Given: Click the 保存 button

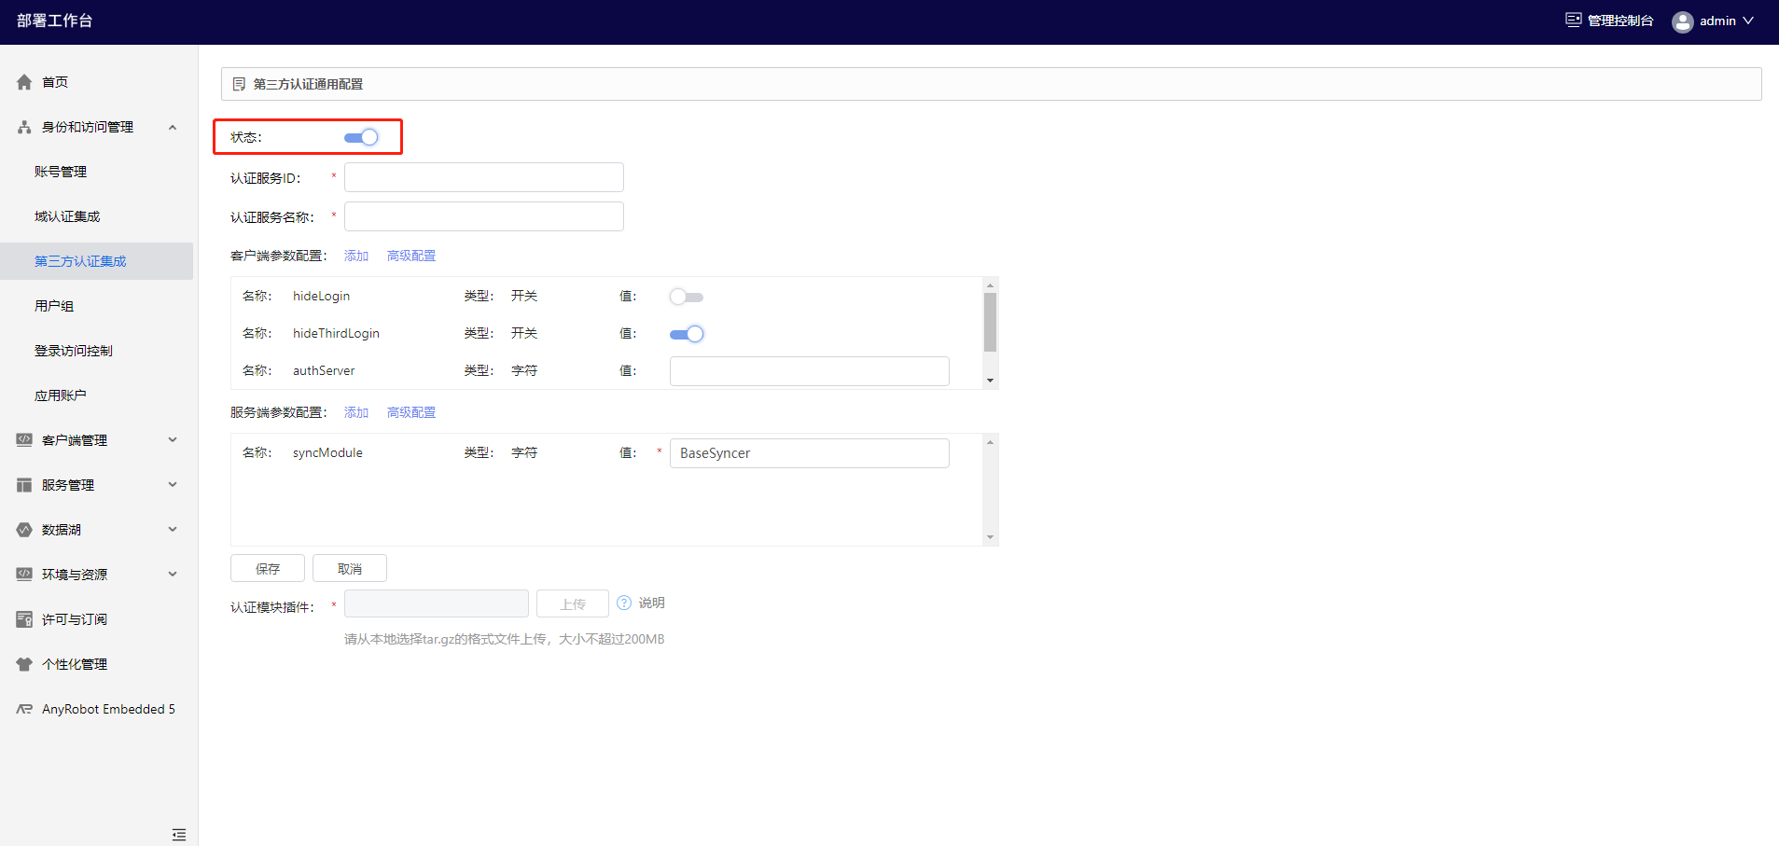Looking at the screenshot, I should pos(268,568).
